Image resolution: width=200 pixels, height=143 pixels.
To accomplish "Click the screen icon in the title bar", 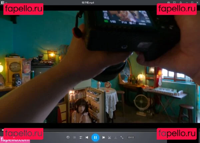I will [x=175, y=2].
